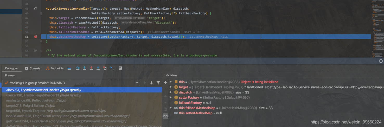Switch to the Console tab
This screenshot has width=384, height=127.
coord(33,68)
